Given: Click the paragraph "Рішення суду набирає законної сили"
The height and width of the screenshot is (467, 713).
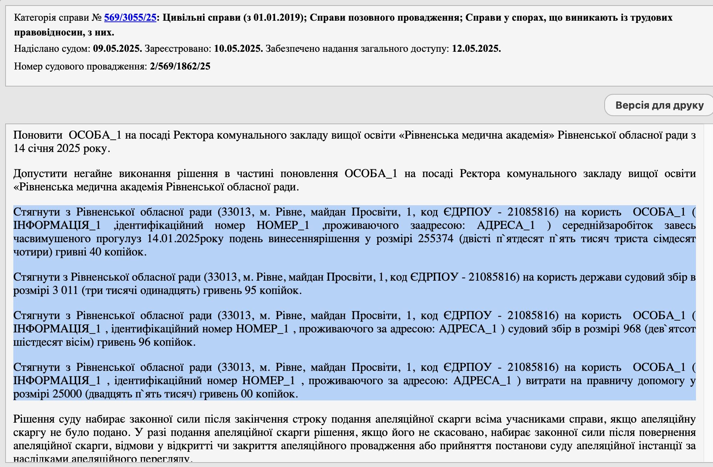Looking at the screenshot, I should coord(355,439).
